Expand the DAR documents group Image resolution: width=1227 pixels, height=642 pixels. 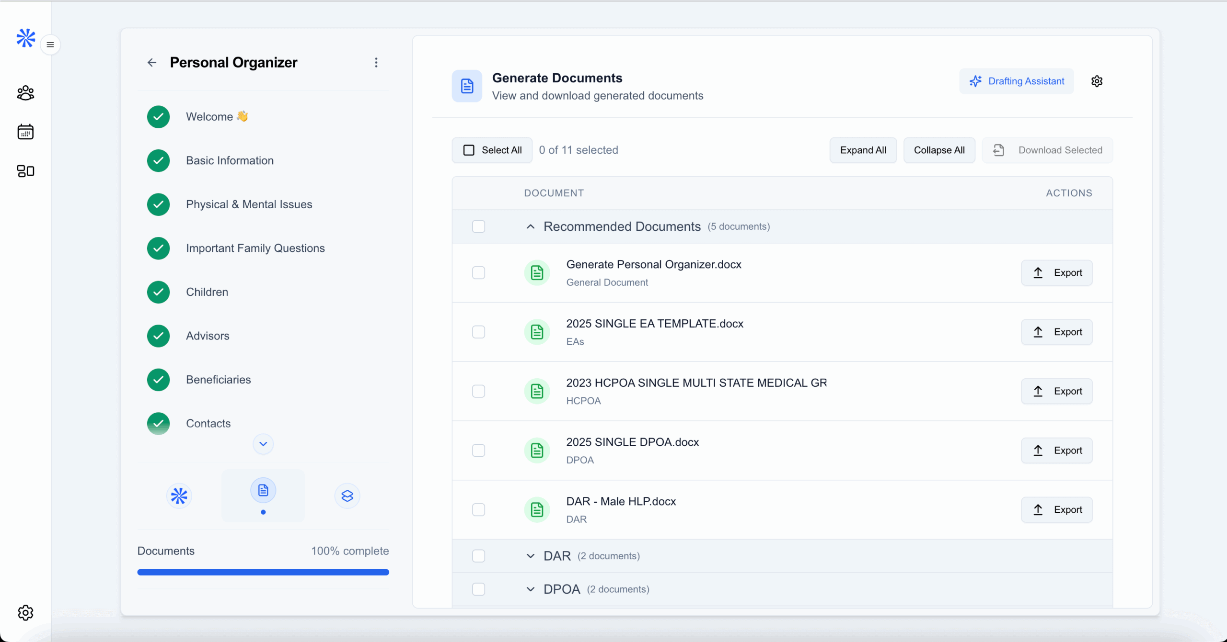click(531, 556)
